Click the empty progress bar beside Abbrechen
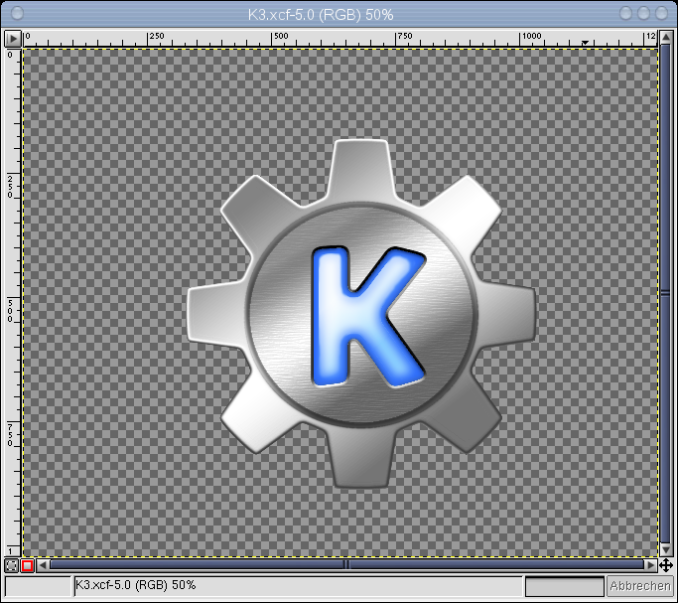Screen dimensions: 678x603 (x=565, y=586)
